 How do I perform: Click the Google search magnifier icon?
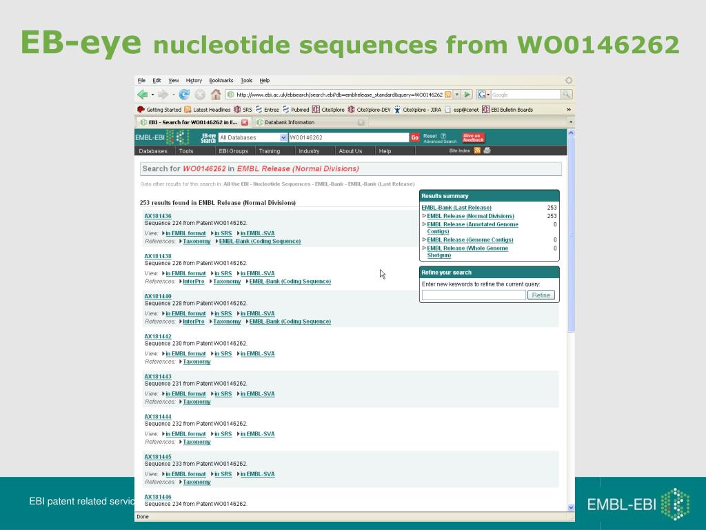tap(566, 95)
